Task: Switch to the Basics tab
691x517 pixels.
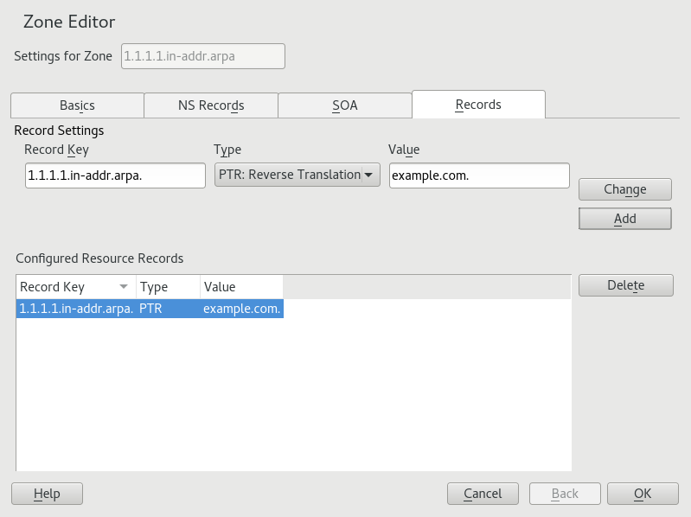Action: [77, 105]
